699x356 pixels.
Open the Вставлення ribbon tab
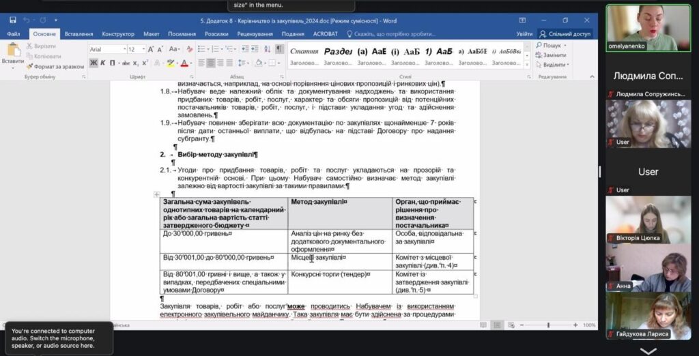(79, 33)
